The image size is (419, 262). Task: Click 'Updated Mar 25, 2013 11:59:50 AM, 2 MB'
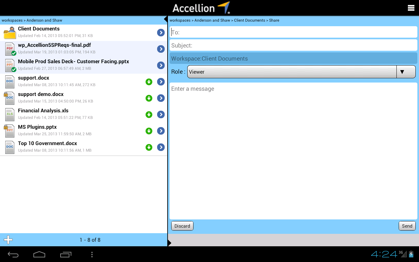coord(55,134)
